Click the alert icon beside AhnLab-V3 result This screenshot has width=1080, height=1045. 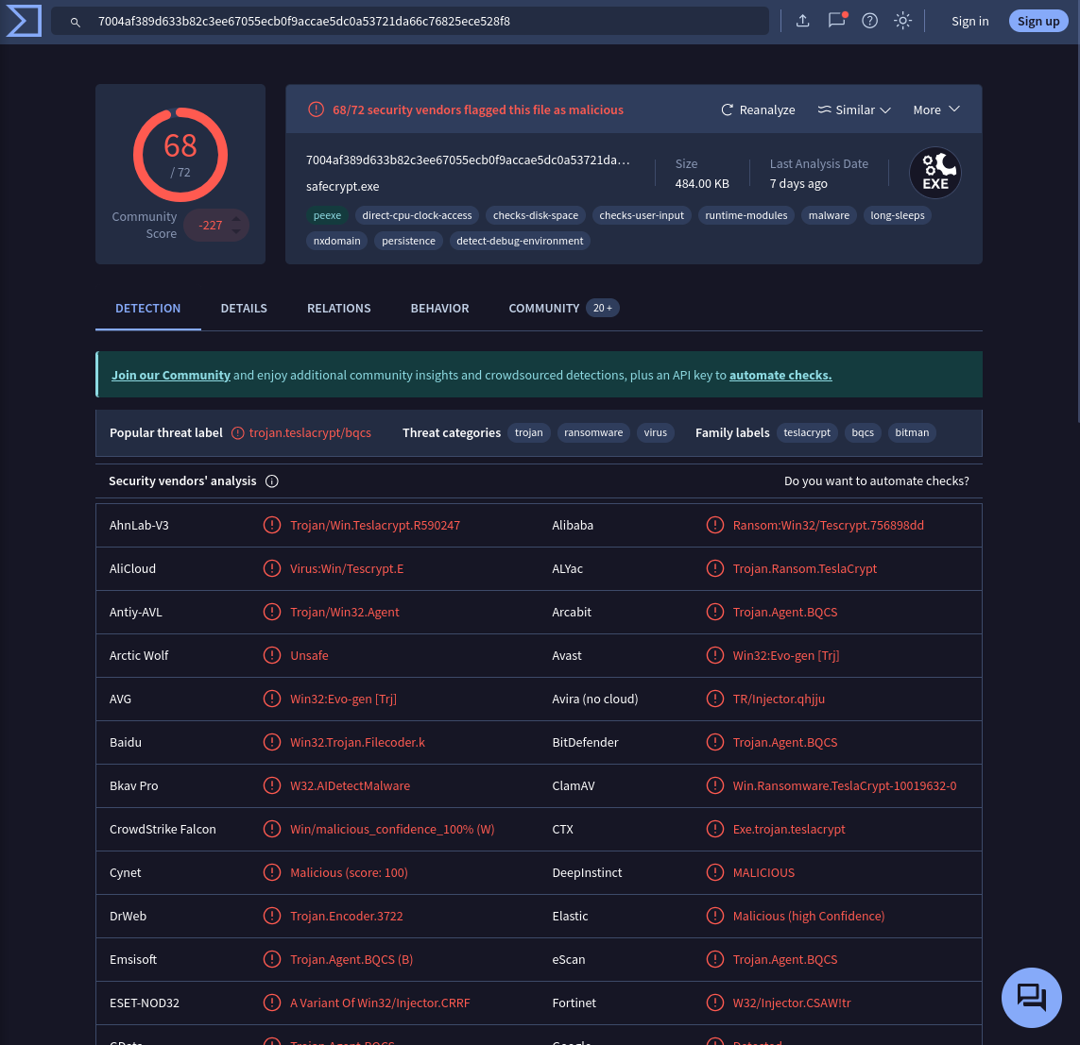tap(272, 525)
